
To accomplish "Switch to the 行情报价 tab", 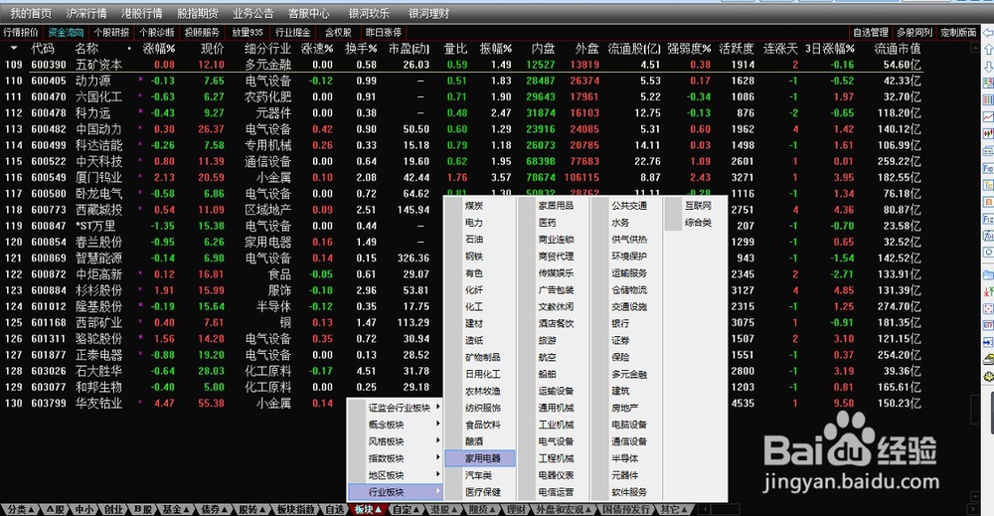I will pos(21,33).
